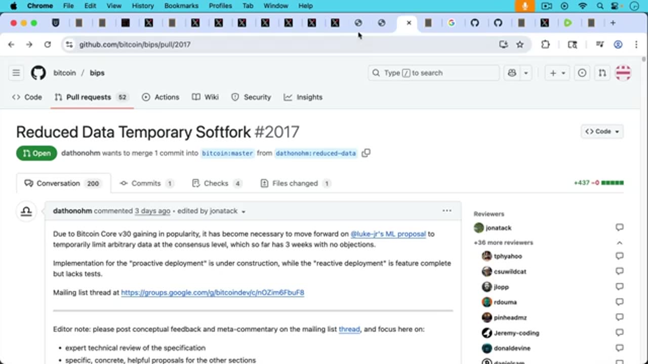648x364 pixels.
Task: Click the green Open status badge
Action: [36, 153]
